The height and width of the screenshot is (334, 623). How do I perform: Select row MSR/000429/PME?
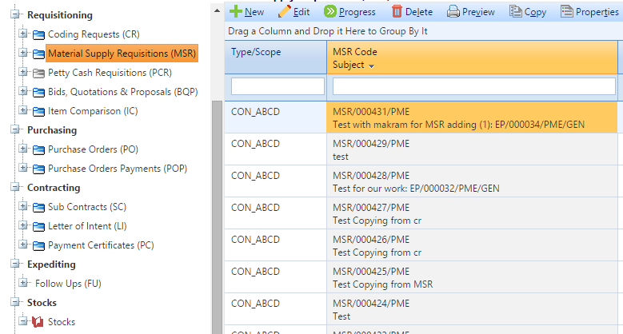click(x=421, y=149)
